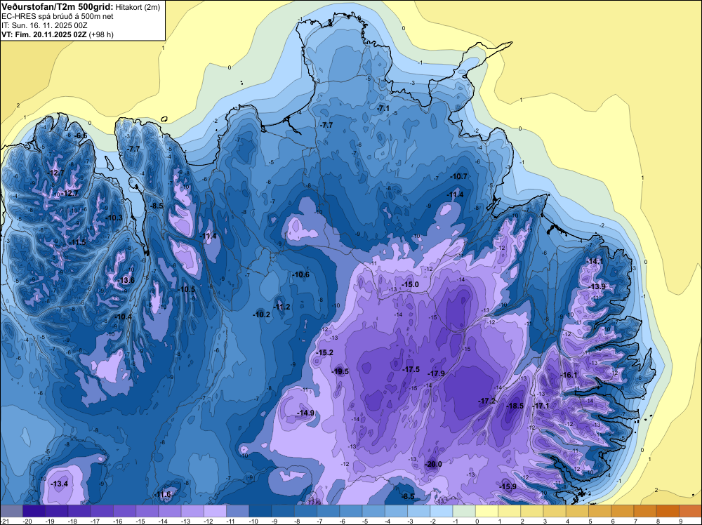Click the legend swatch labeled 3
The height and width of the screenshot is (525, 702).
coord(555,511)
